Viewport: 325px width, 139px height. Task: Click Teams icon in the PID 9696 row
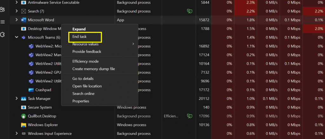coord(31,81)
